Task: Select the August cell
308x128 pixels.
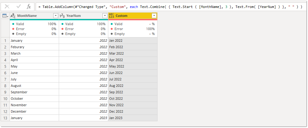Action: click(34, 86)
